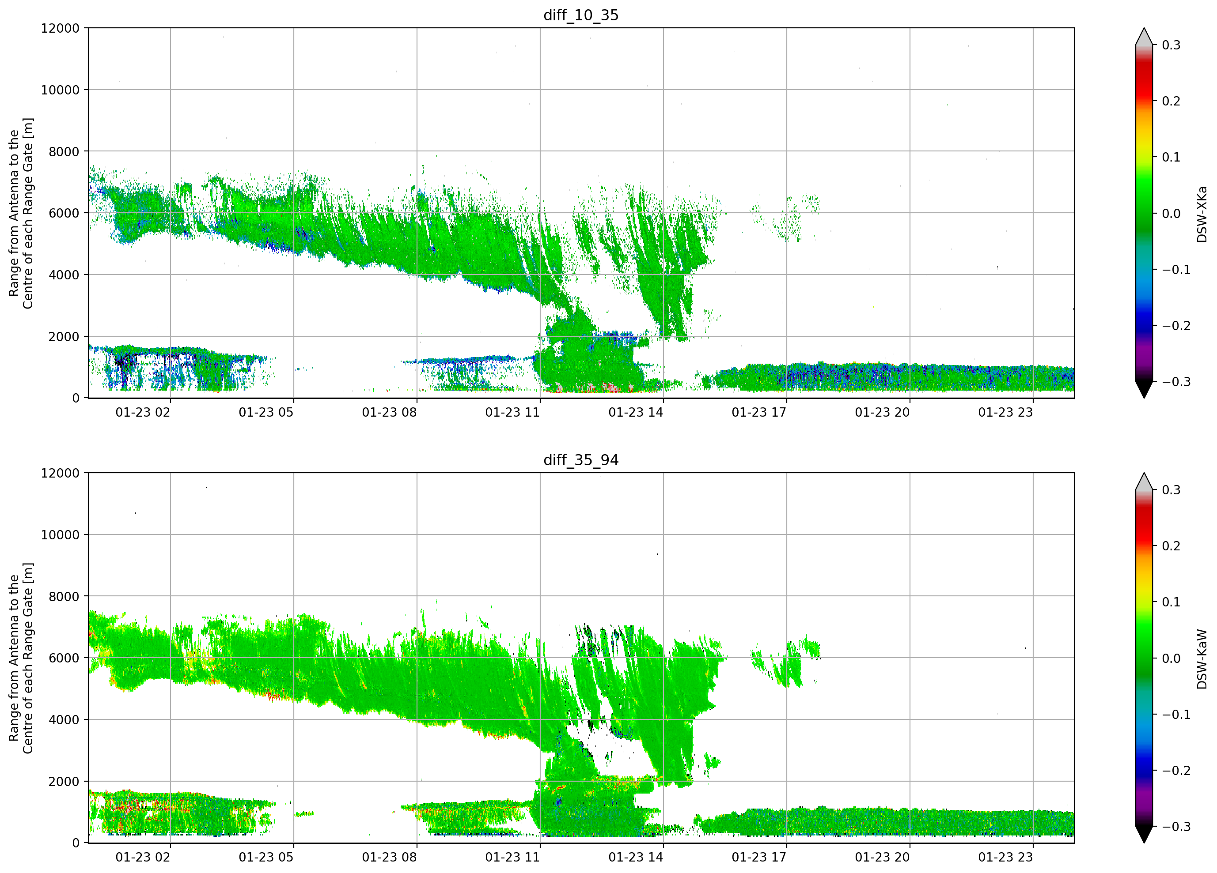Click the 0.2 tick on DSW-XKa colorbar

click(x=1171, y=102)
